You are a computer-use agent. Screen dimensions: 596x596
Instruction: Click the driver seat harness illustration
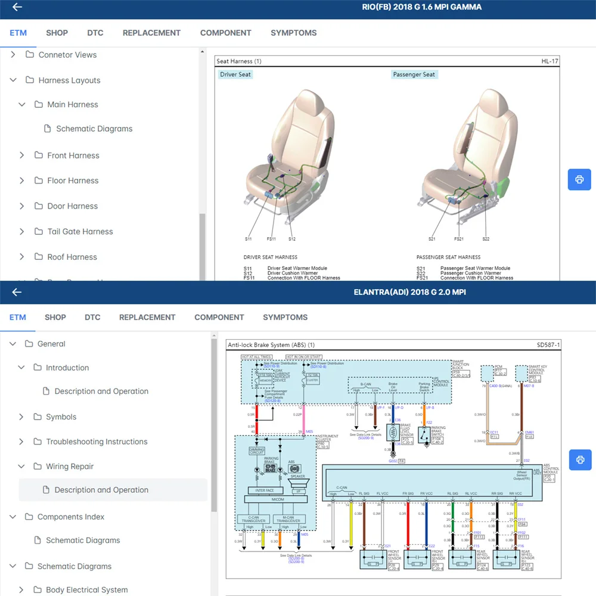click(x=287, y=161)
